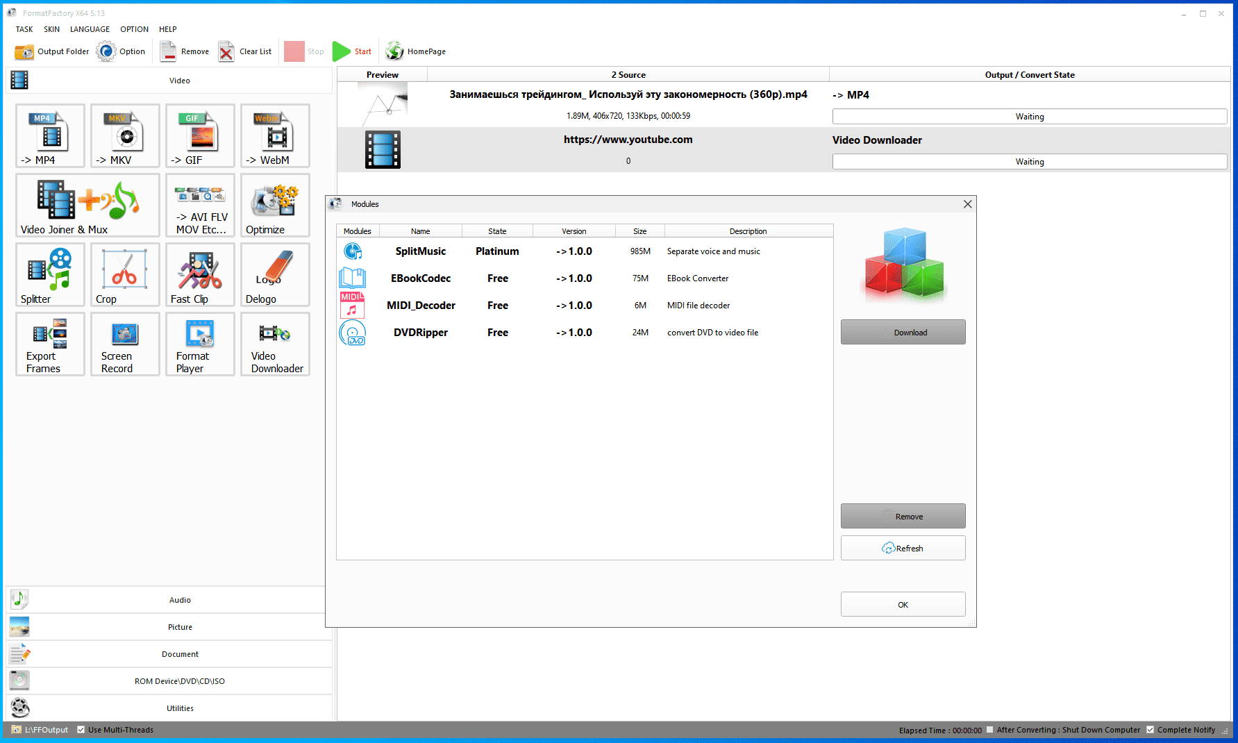Select the MP4 source file preview thumbnail
The width and height of the screenshot is (1238, 743).
(383, 104)
